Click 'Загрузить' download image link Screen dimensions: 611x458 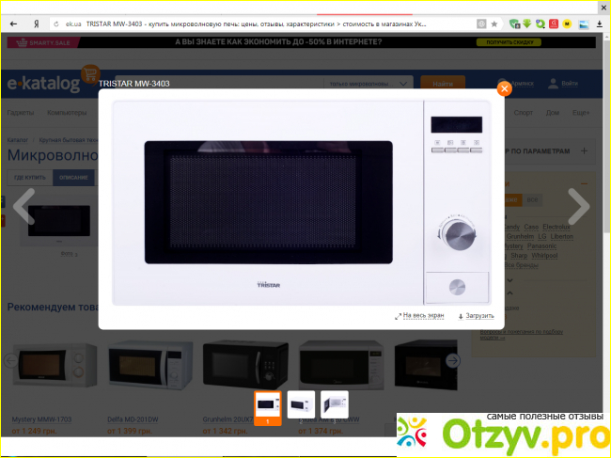click(x=476, y=316)
